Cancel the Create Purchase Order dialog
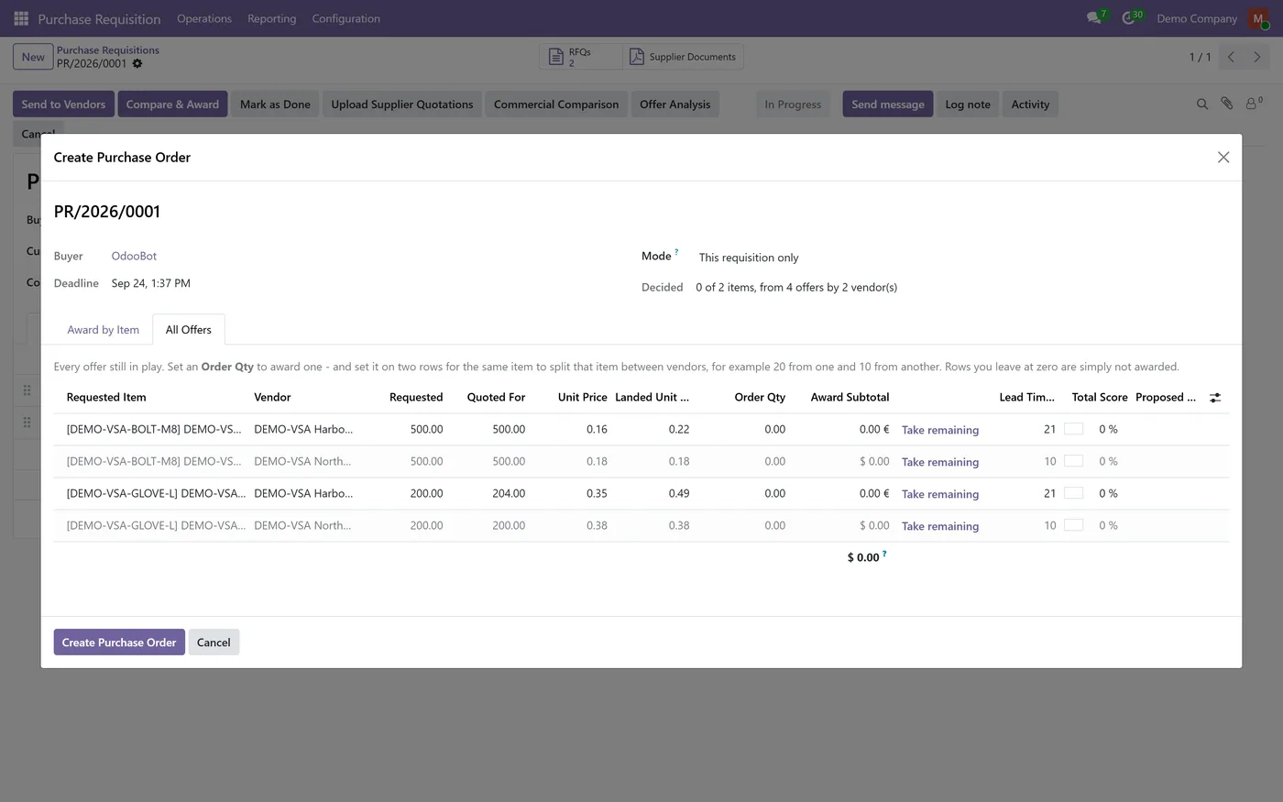Screen dimensions: 1283x802 point(214,643)
